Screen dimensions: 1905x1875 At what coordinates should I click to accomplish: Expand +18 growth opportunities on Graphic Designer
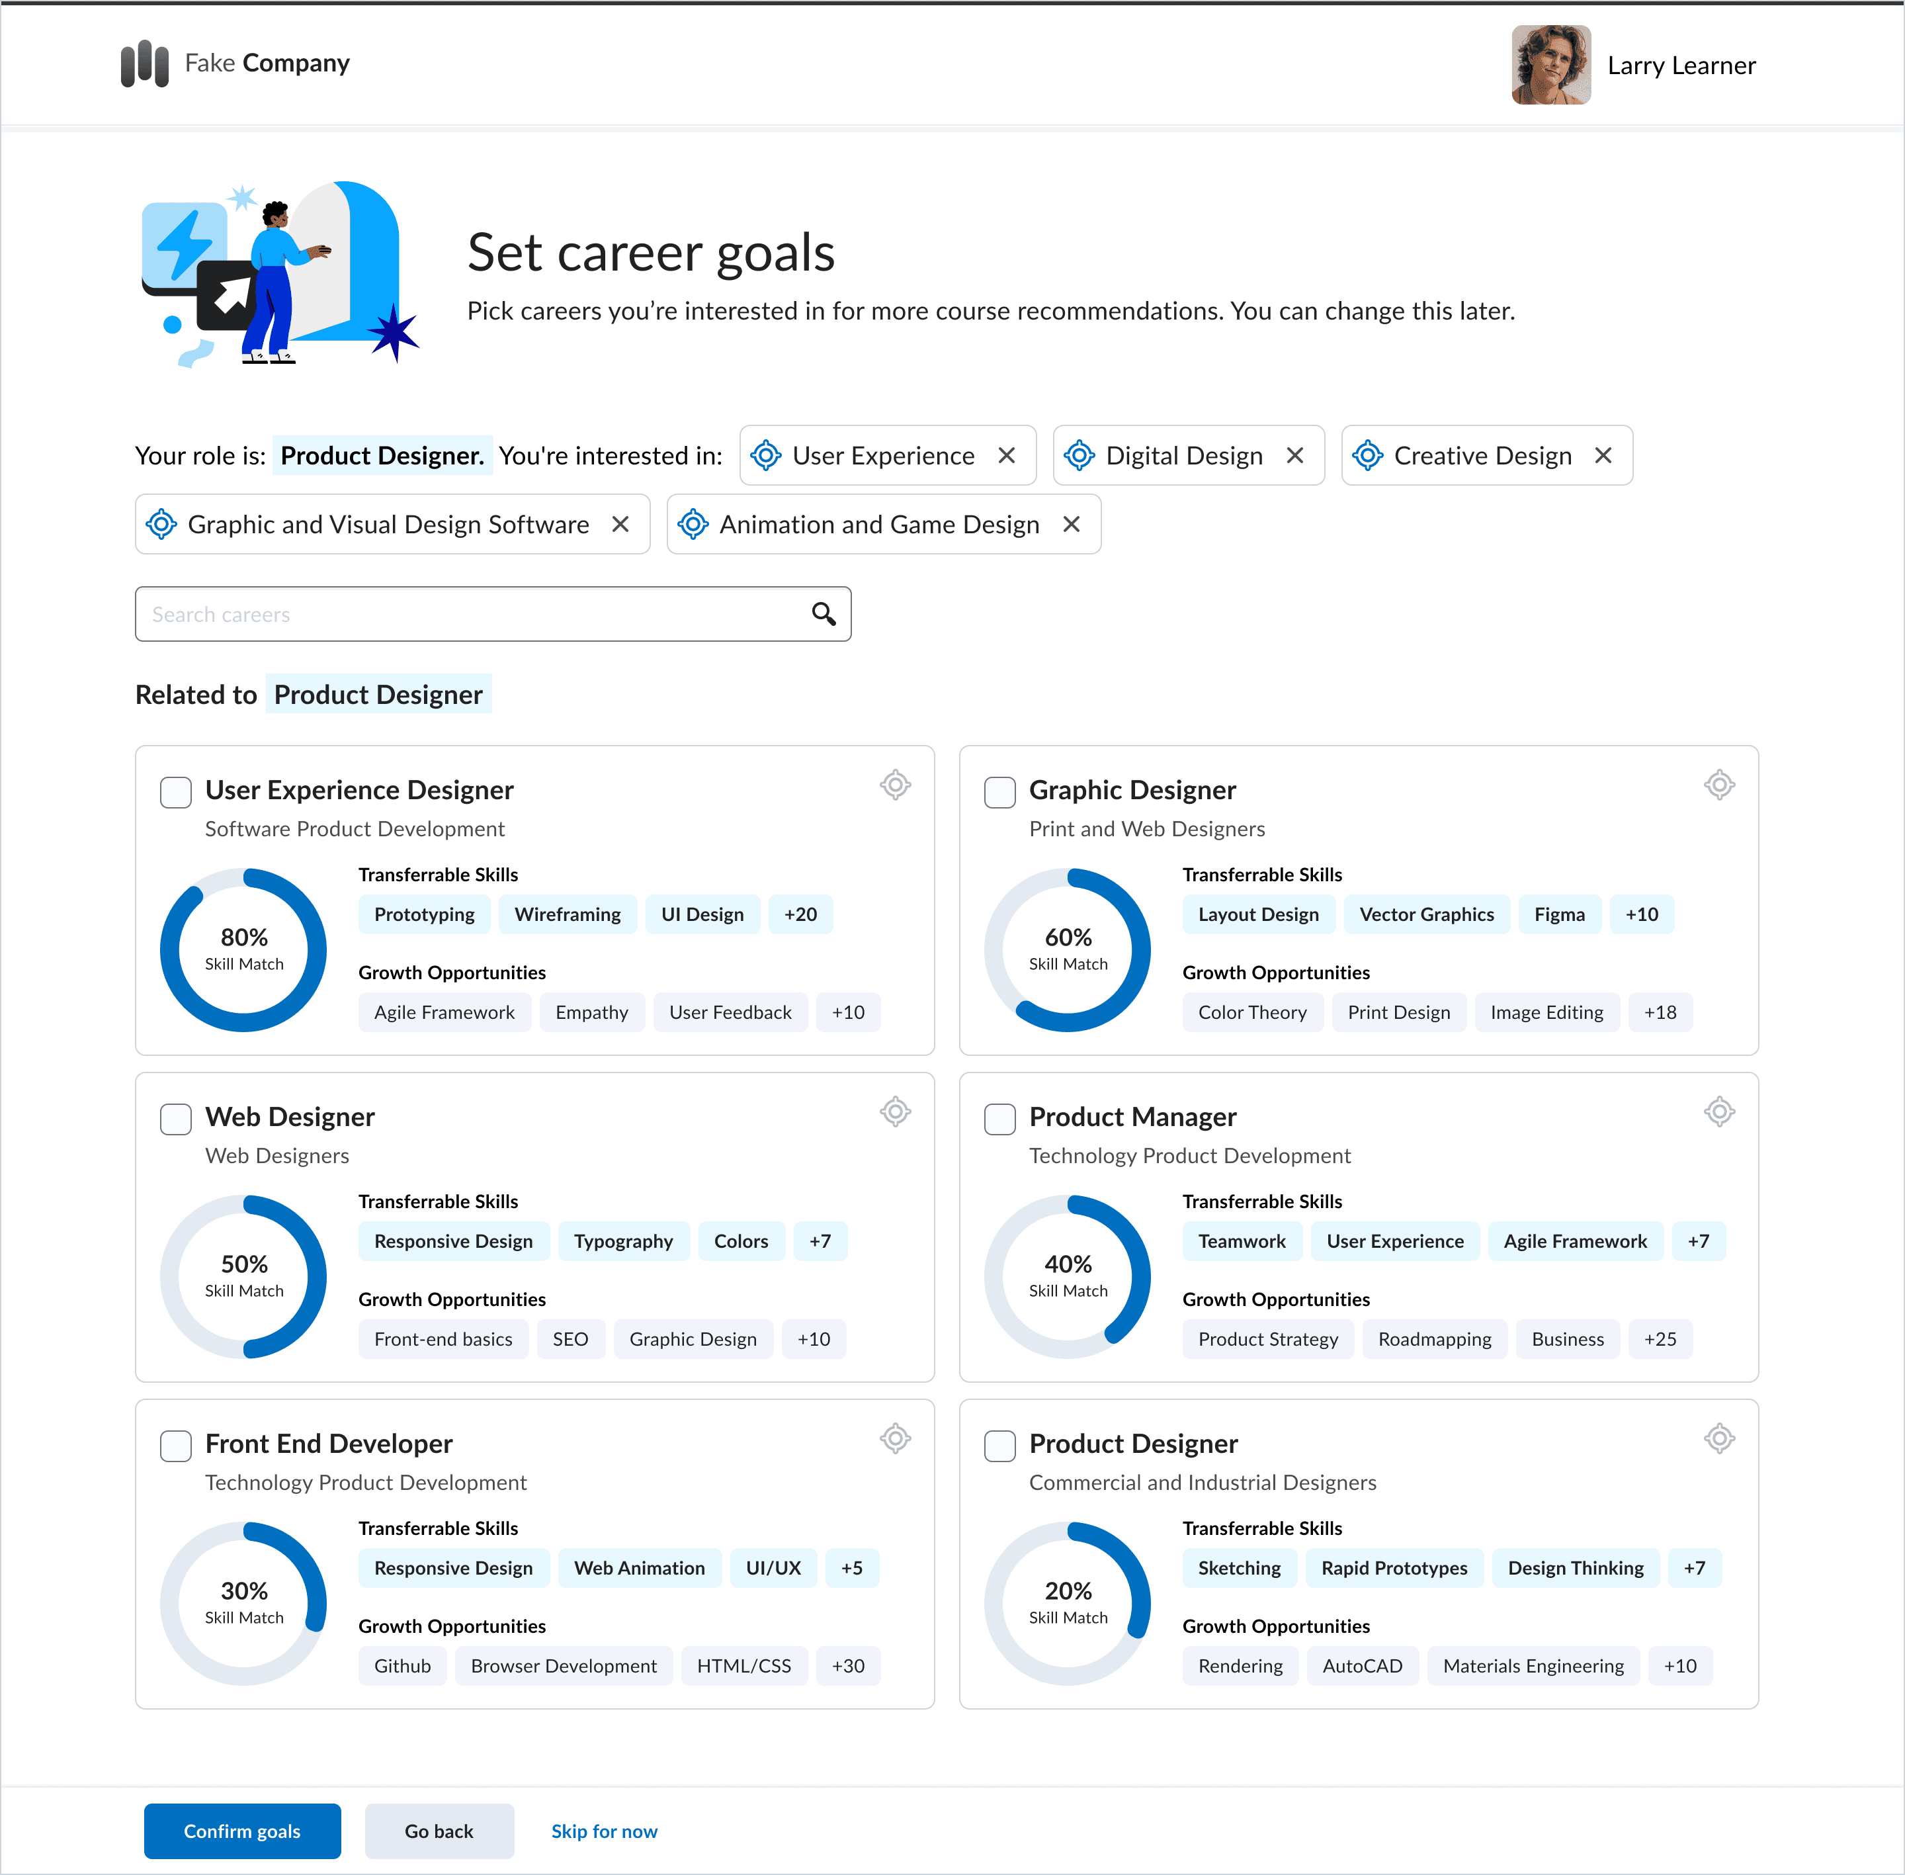coord(1660,1012)
